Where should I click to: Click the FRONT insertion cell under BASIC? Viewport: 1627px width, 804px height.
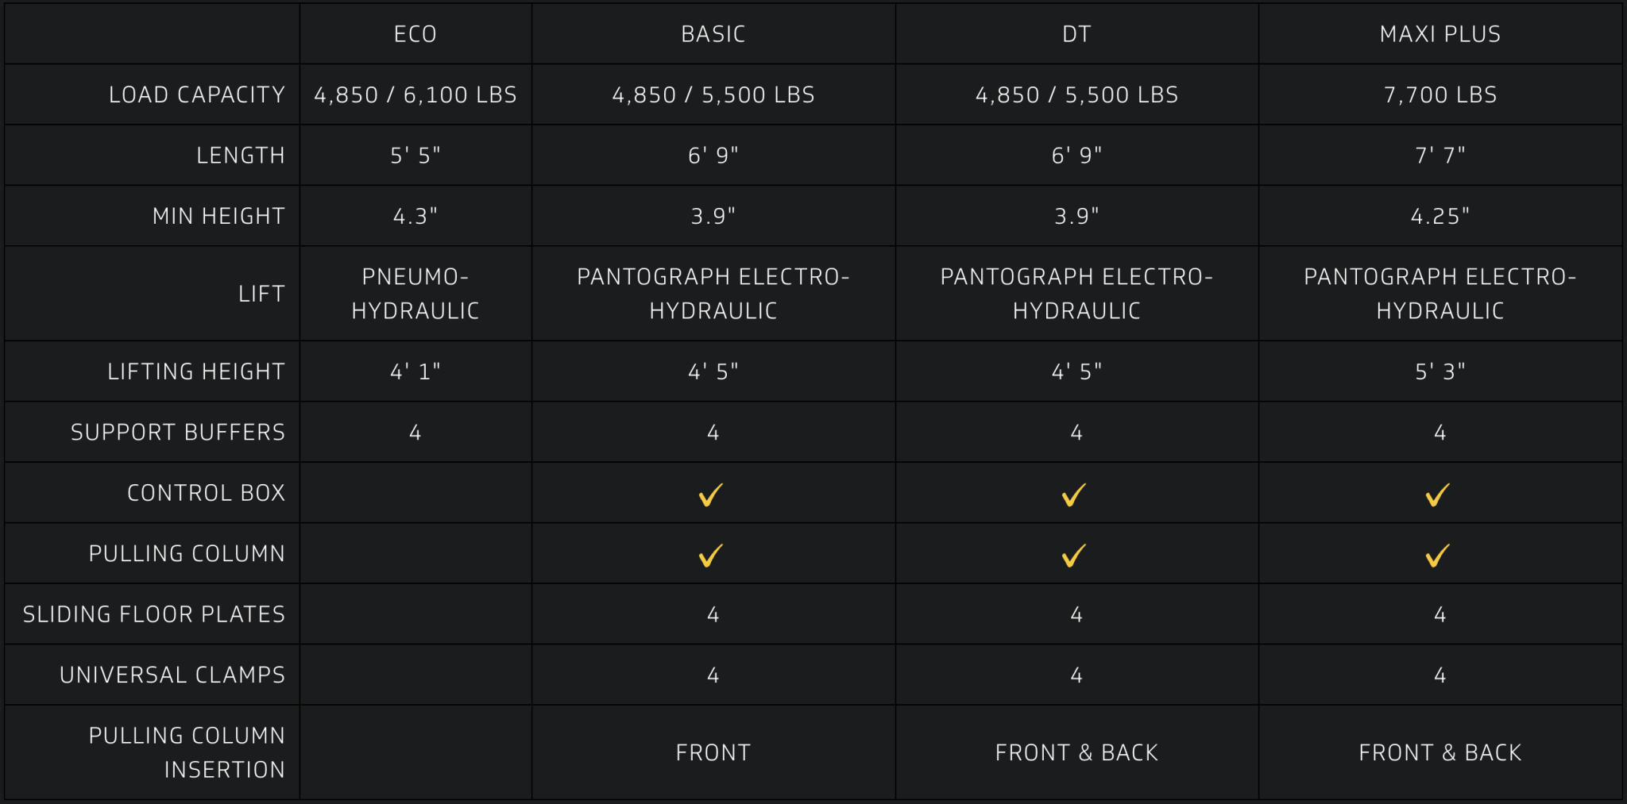[713, 752]
